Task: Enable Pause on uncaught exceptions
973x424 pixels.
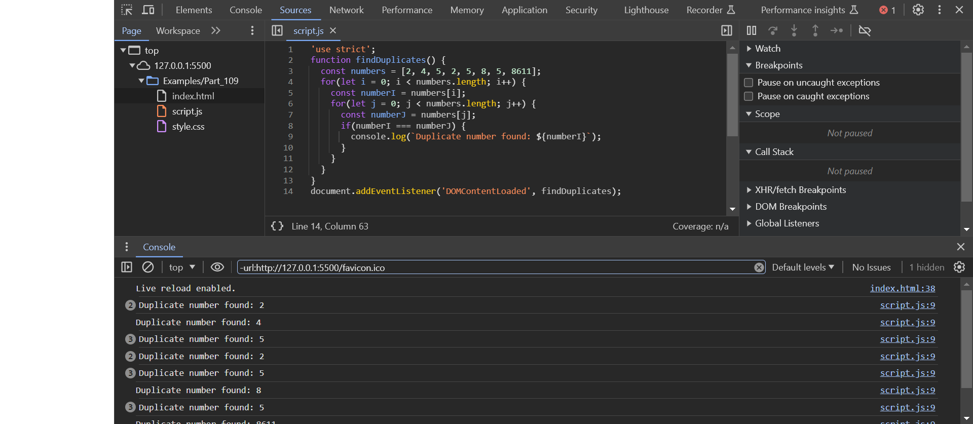Action: 749,83
